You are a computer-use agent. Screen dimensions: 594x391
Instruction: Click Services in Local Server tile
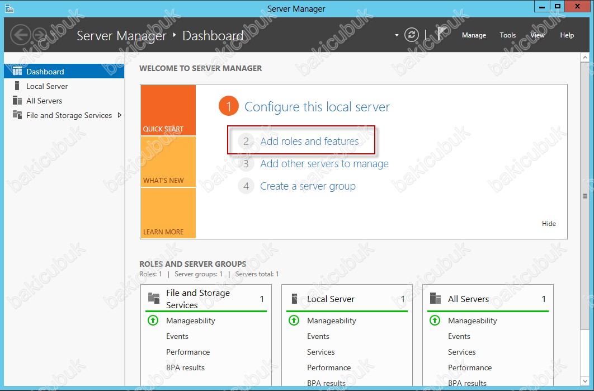coord(321,352)
